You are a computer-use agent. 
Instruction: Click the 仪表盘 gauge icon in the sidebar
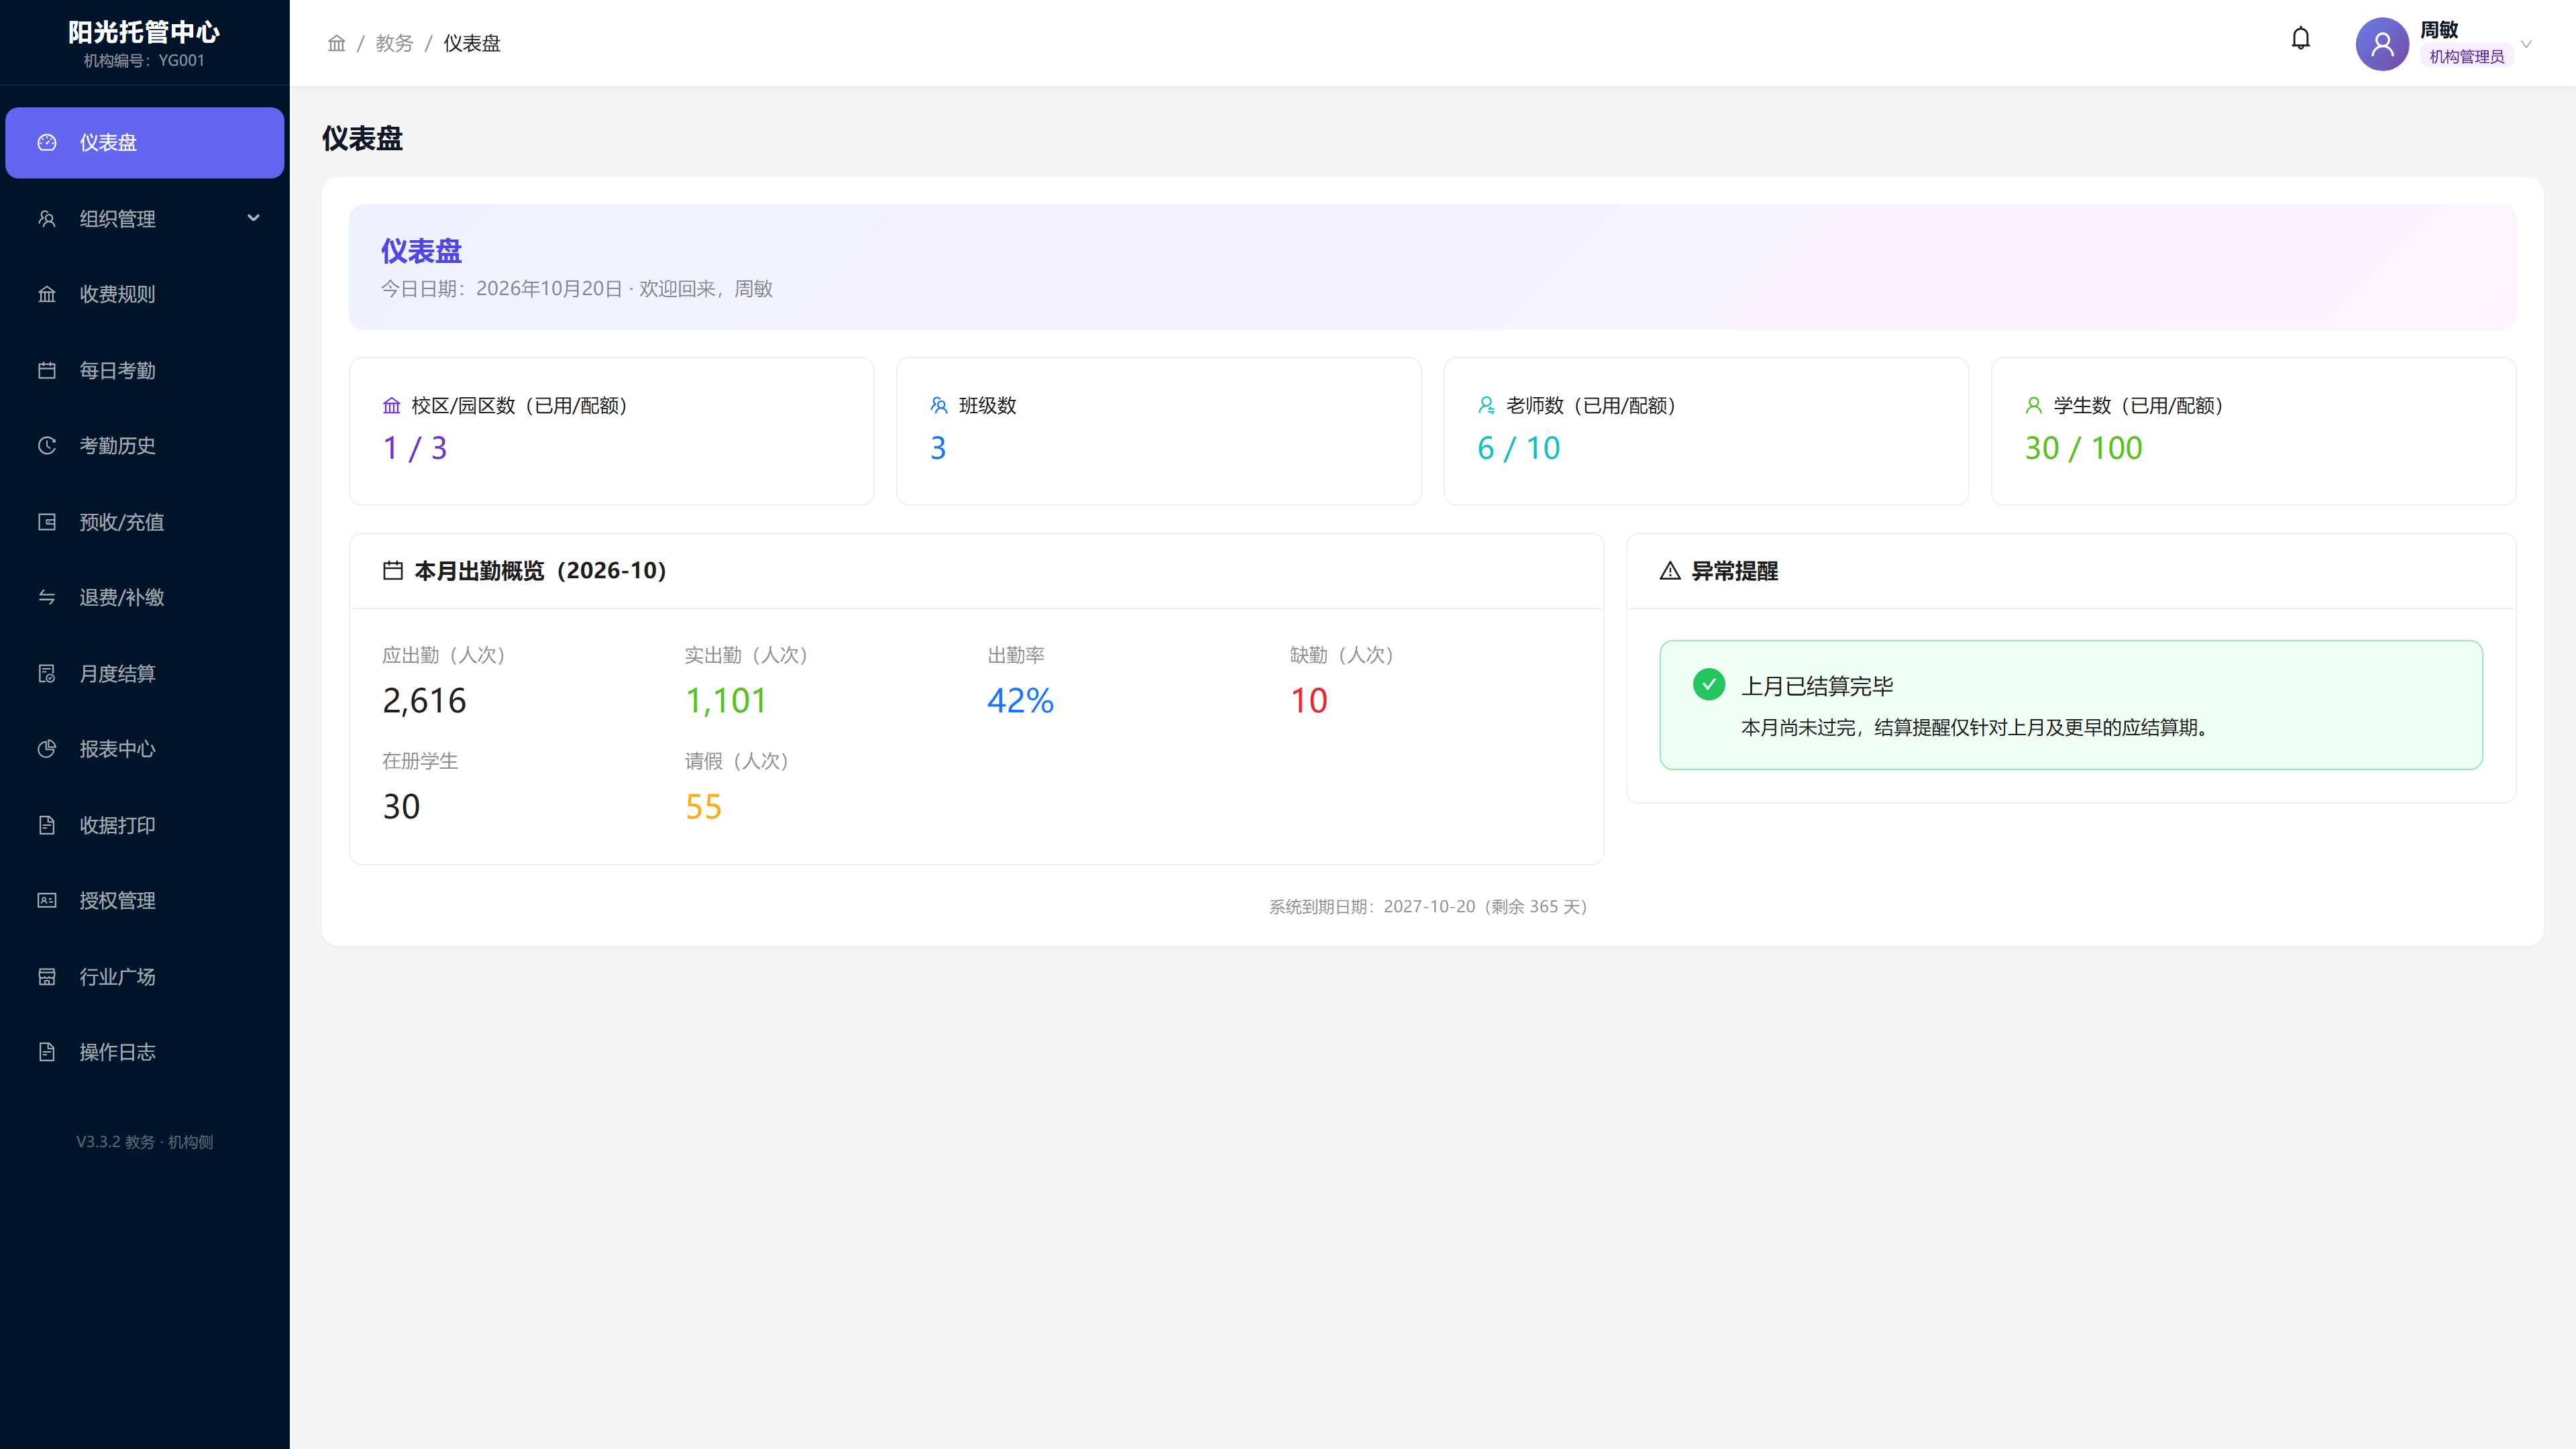pyautogui.click(x=47, y=142)
